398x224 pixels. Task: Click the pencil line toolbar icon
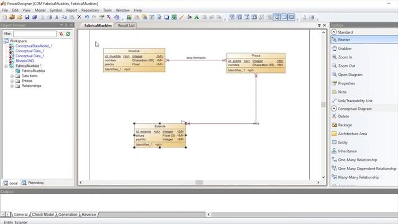182,17
